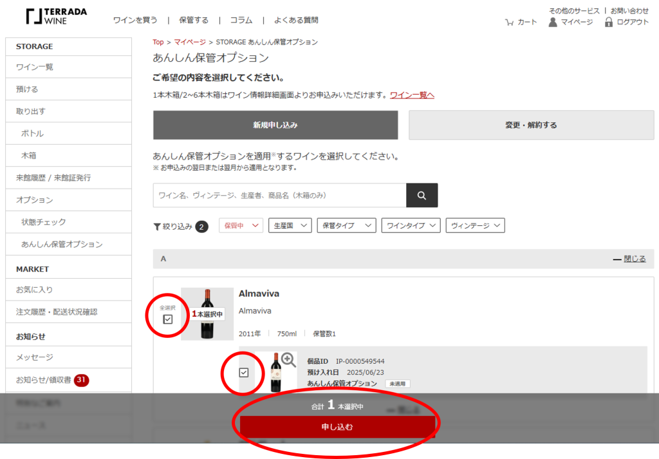Click the Almaviva wine title
Viewport: 659px width, 459px height.
(x=259, y=294)
